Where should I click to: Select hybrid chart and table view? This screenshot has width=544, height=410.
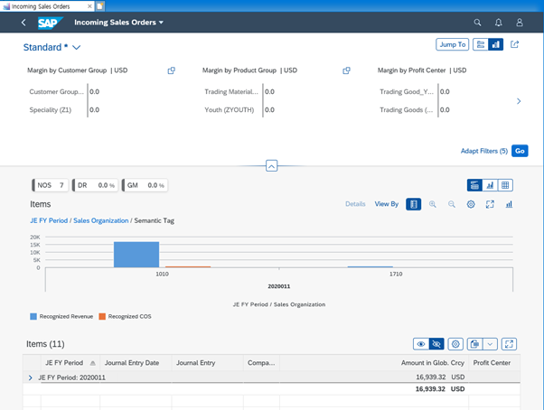point(474,185)
